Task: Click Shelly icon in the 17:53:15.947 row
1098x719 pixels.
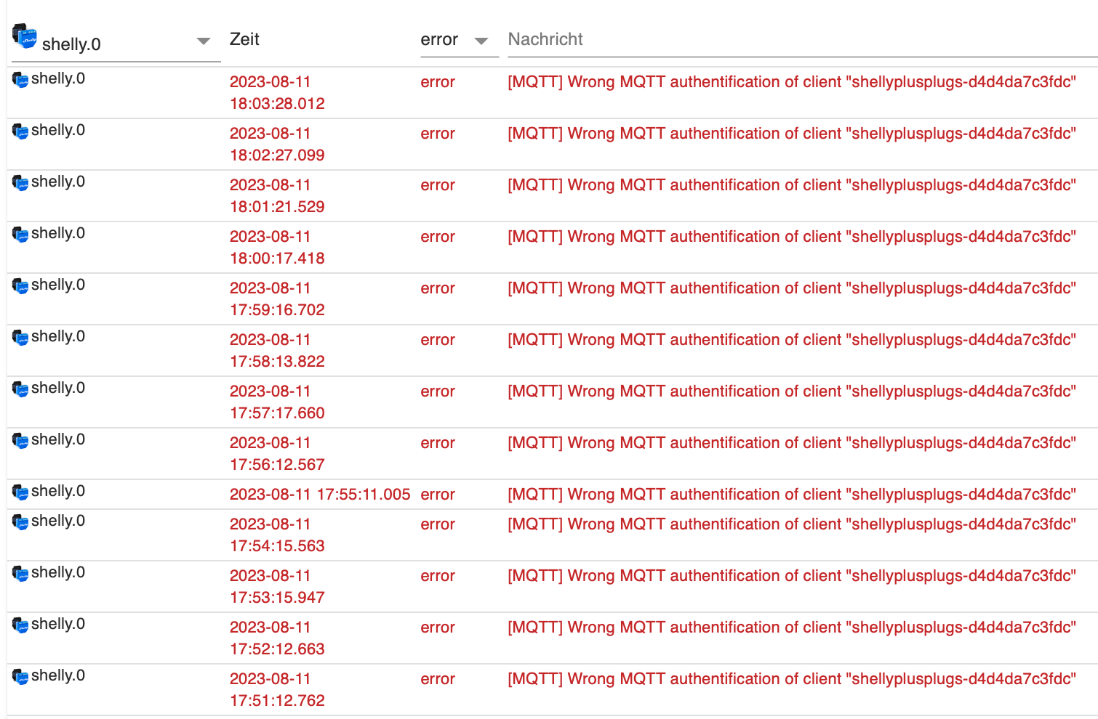Action: point(20,573)
